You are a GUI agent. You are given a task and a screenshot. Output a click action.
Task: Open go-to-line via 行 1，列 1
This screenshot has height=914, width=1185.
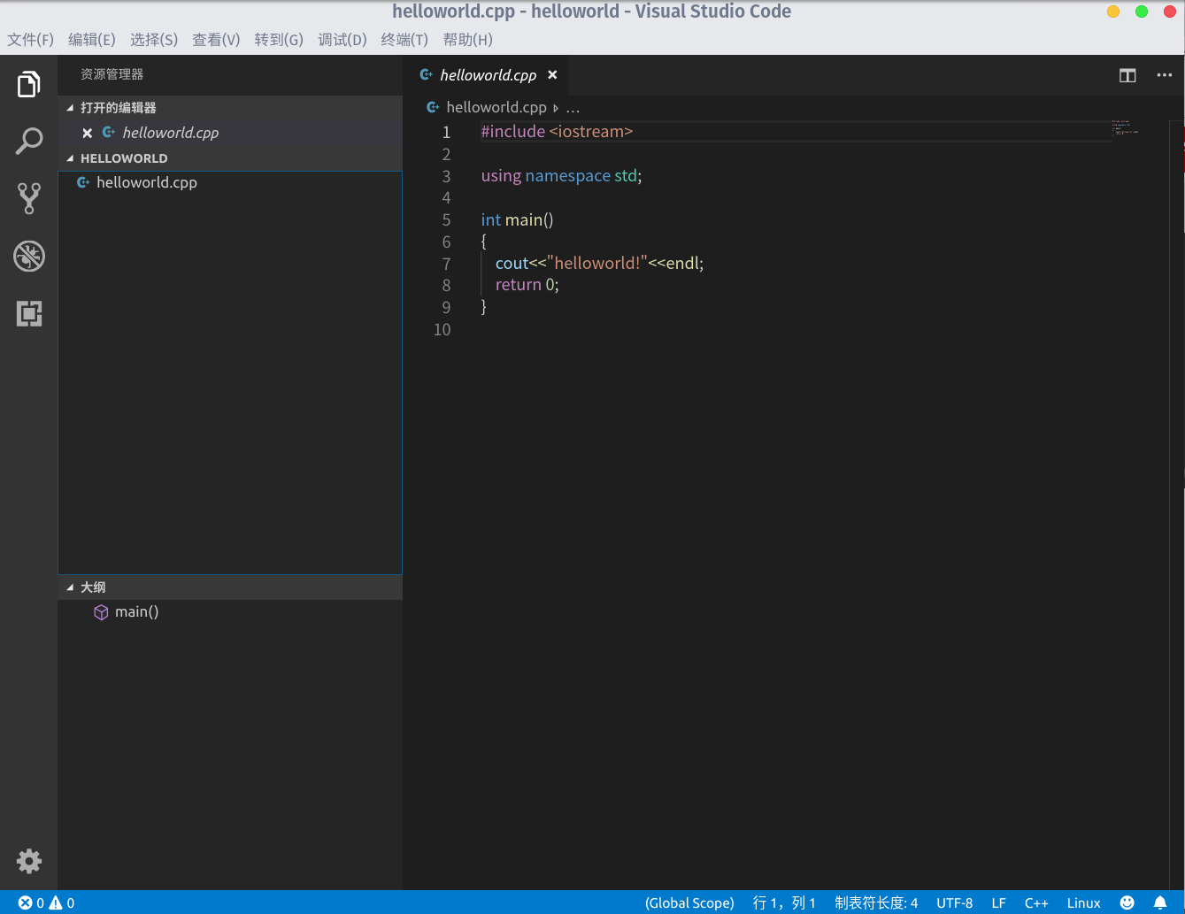[784, 902]
